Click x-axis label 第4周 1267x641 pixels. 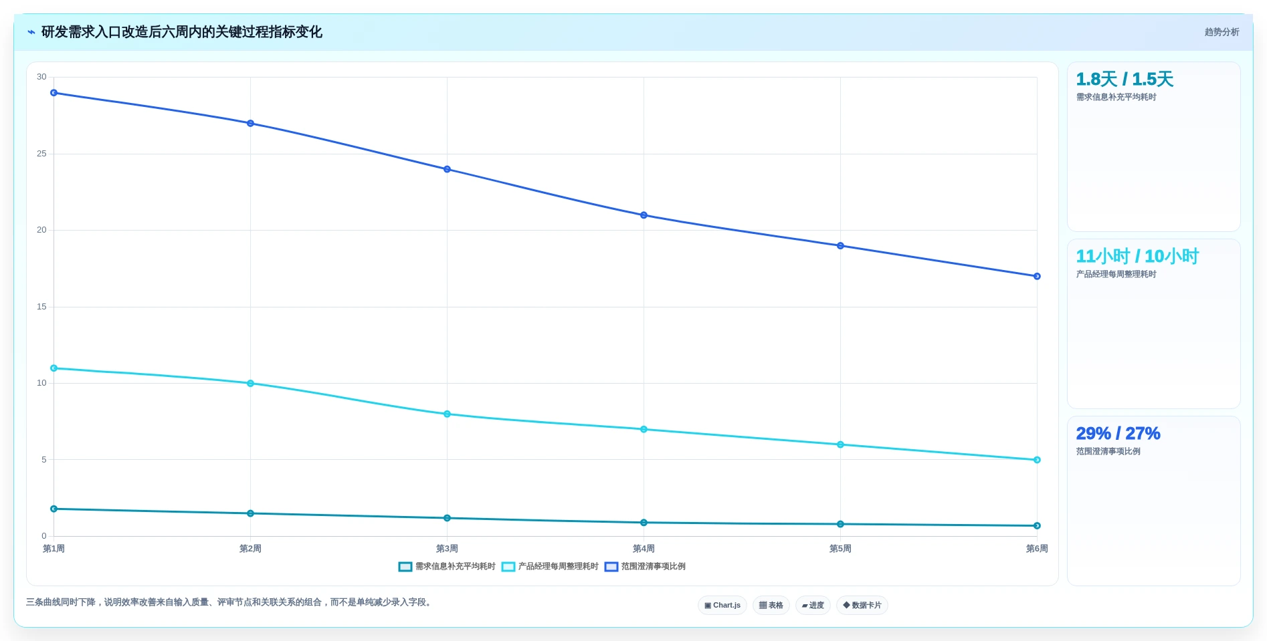(644, 549)
